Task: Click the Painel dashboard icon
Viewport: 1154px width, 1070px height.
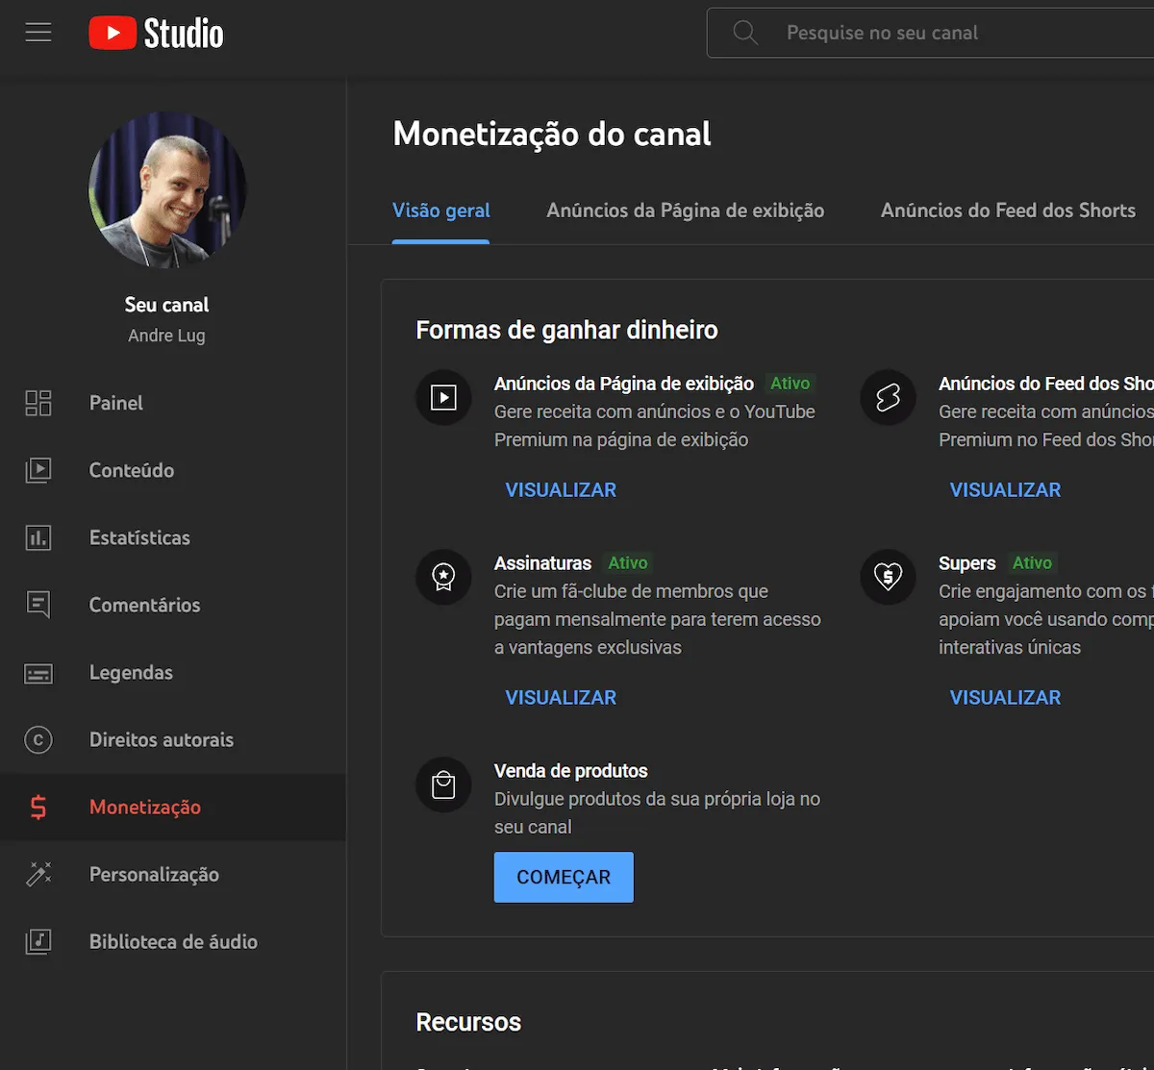Action: click(x=38, y=403)
